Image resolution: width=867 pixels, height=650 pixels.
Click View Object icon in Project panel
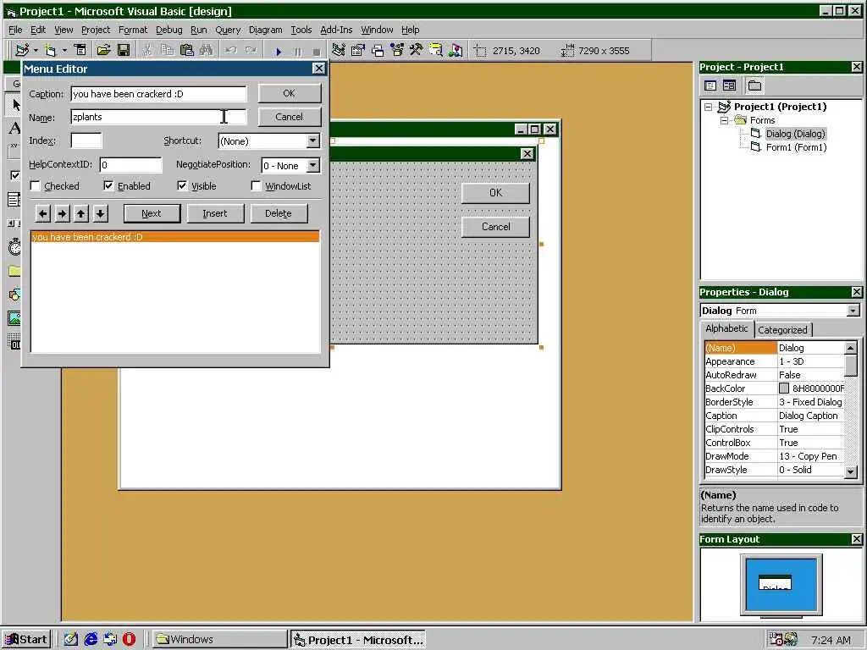[x=729, y=85]
